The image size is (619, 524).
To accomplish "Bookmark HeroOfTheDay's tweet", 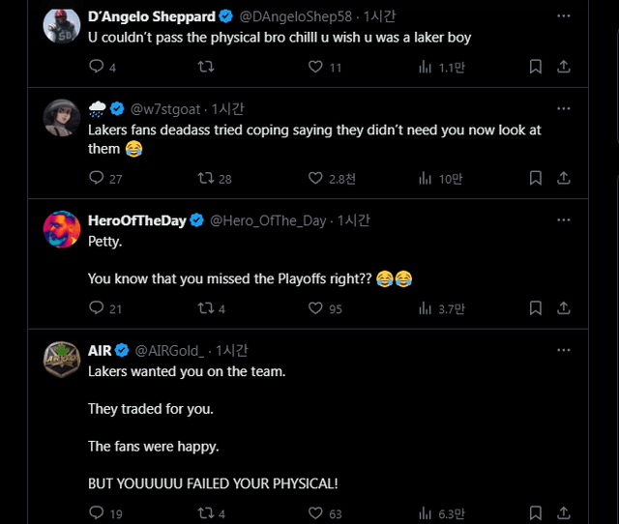I will pos(536,308).
